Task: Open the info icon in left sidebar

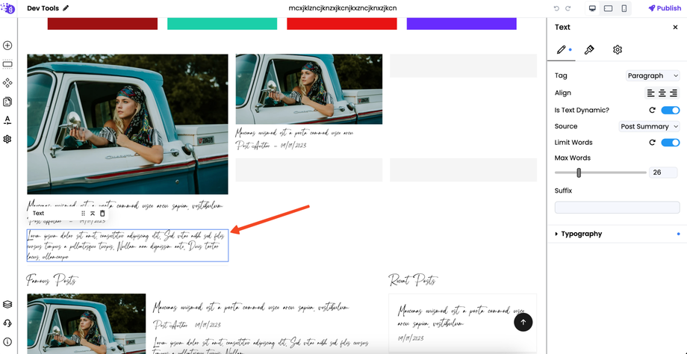Action: pos(7,342)
